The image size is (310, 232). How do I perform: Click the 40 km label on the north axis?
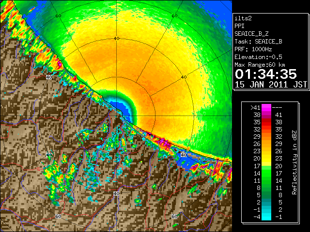pyautogui.click(x=116, y=39)
